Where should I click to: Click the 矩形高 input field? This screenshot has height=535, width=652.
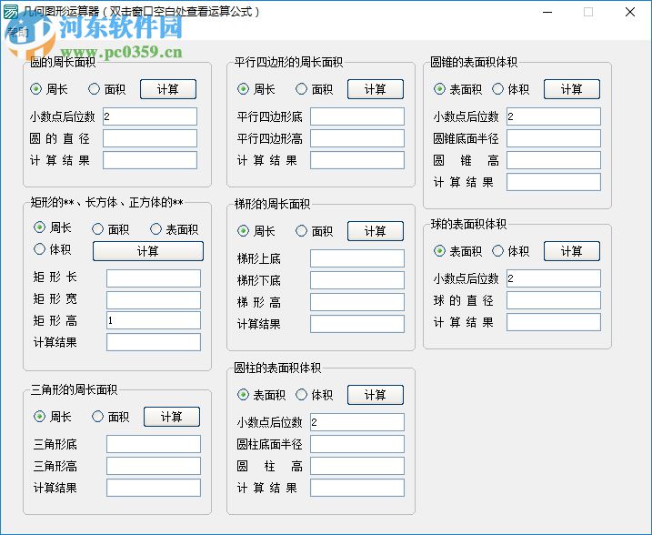[x=154, y=320]
